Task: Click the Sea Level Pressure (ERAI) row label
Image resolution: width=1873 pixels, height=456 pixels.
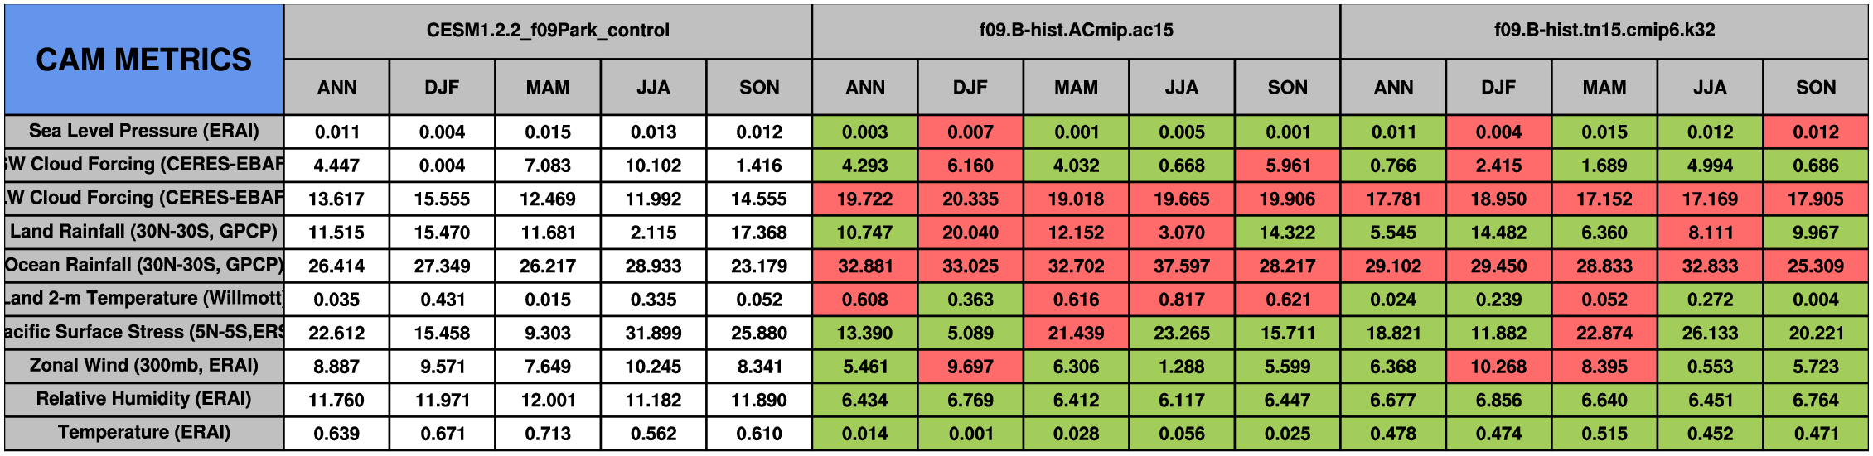Action: click(x=143, y=132)
